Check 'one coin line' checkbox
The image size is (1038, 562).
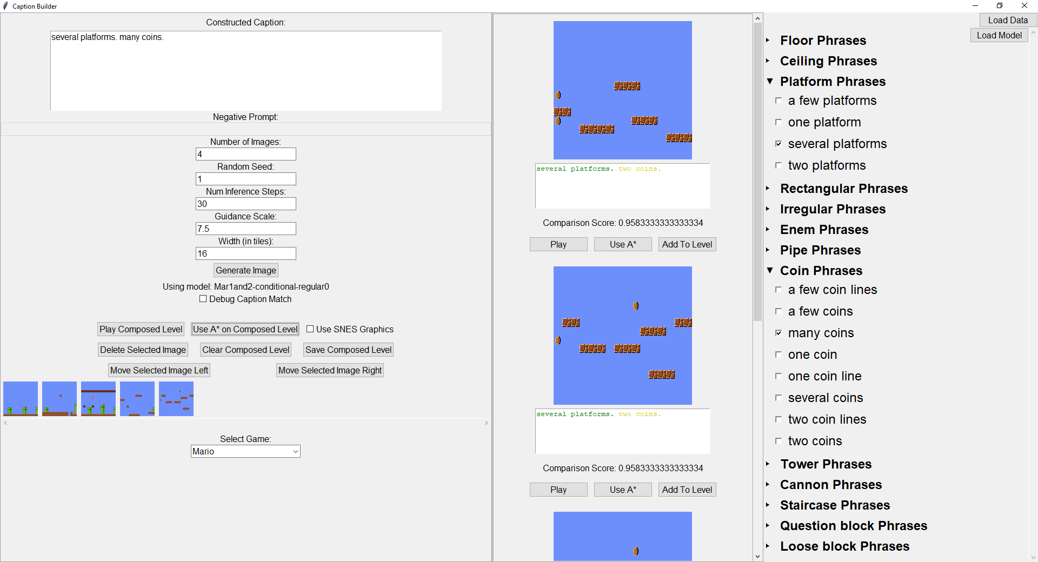coord(778,376)
